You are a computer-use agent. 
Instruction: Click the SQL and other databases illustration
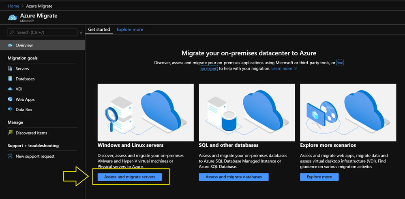point(247,112)
